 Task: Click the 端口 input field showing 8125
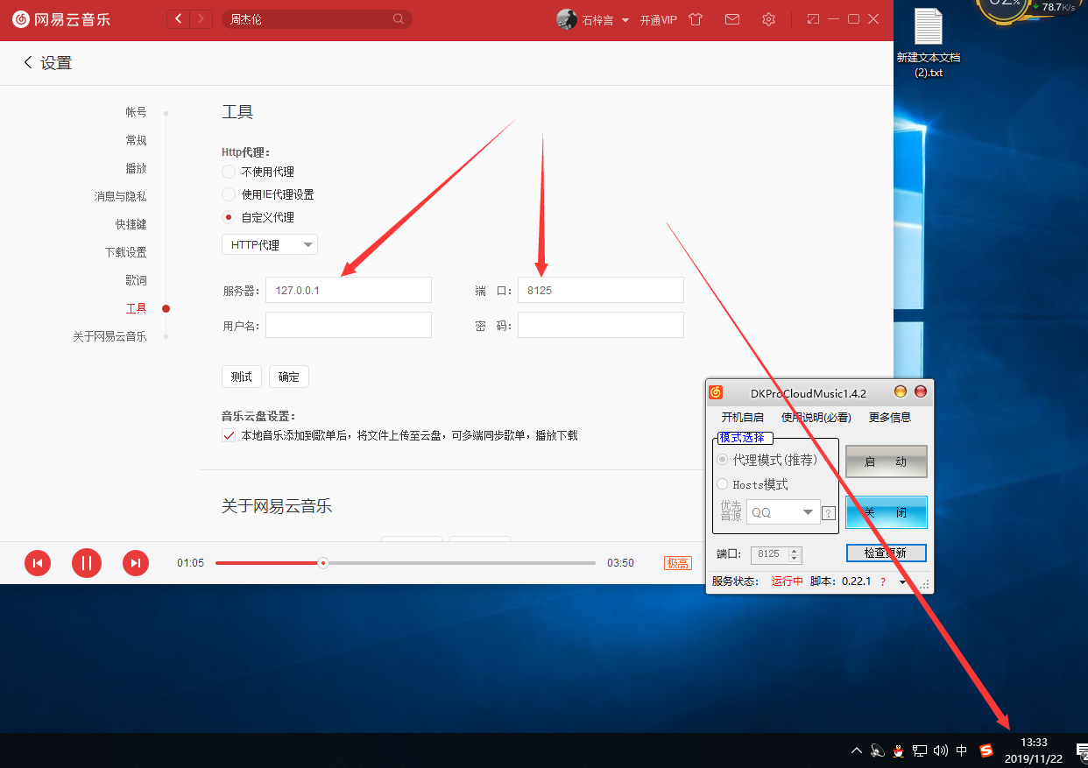pos(601,290)
